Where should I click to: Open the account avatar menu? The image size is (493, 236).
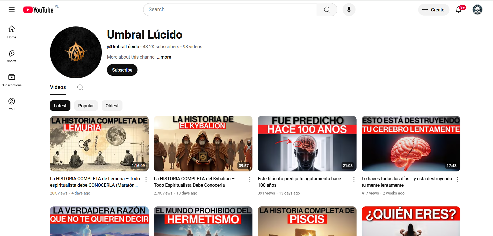[477, 10]
